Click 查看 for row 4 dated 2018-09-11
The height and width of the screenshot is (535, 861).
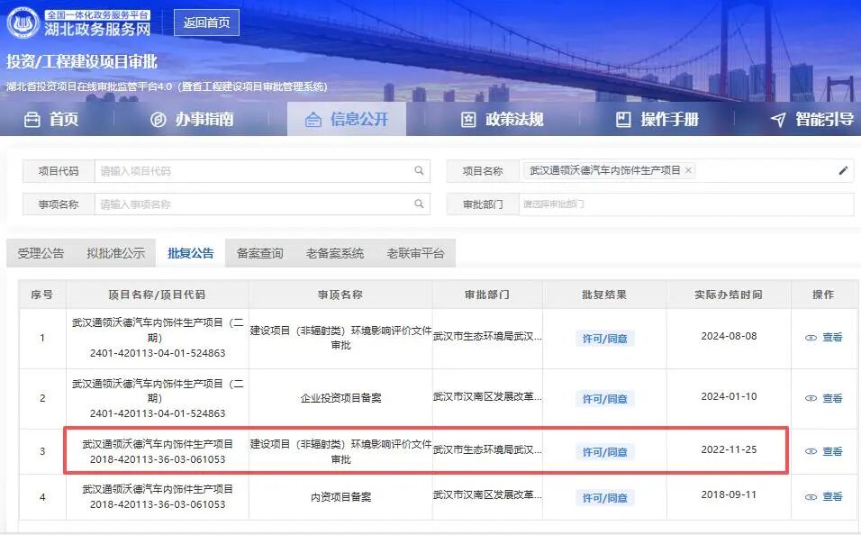pyautogui.click(x=824, y=496)
